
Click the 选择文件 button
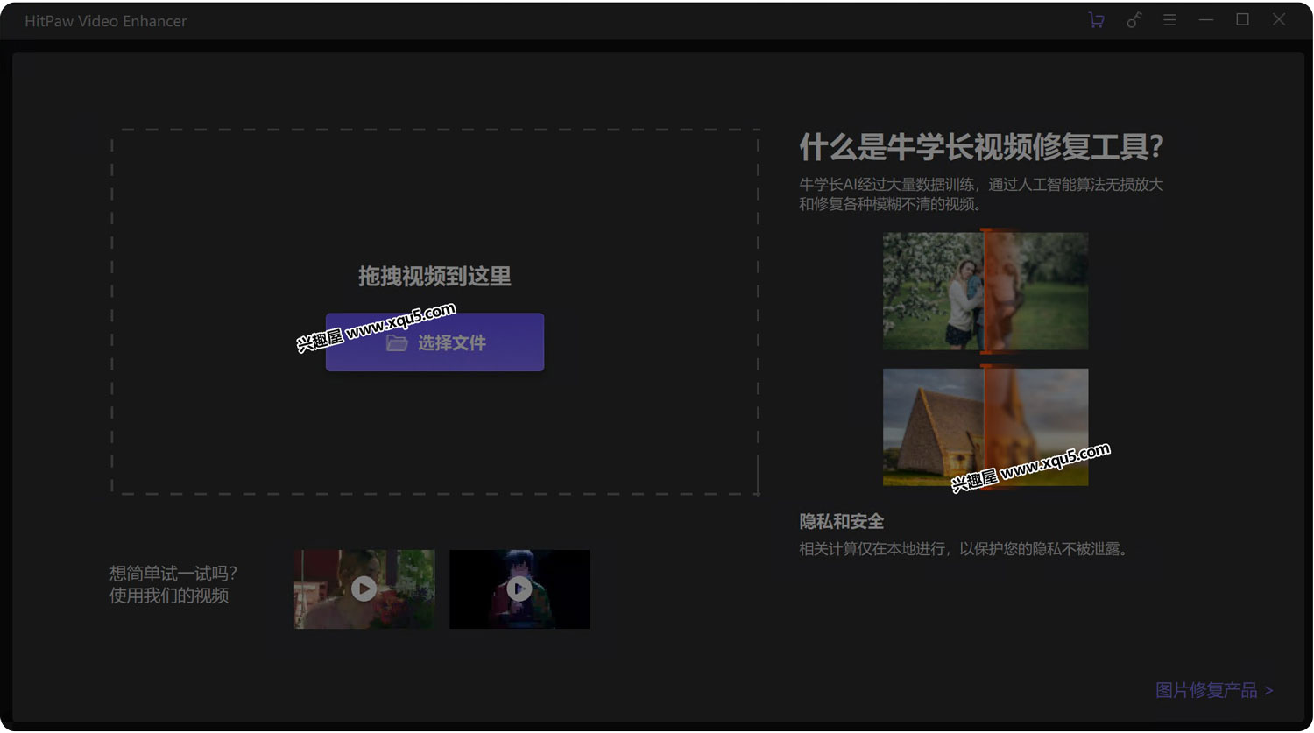[434, 342]
